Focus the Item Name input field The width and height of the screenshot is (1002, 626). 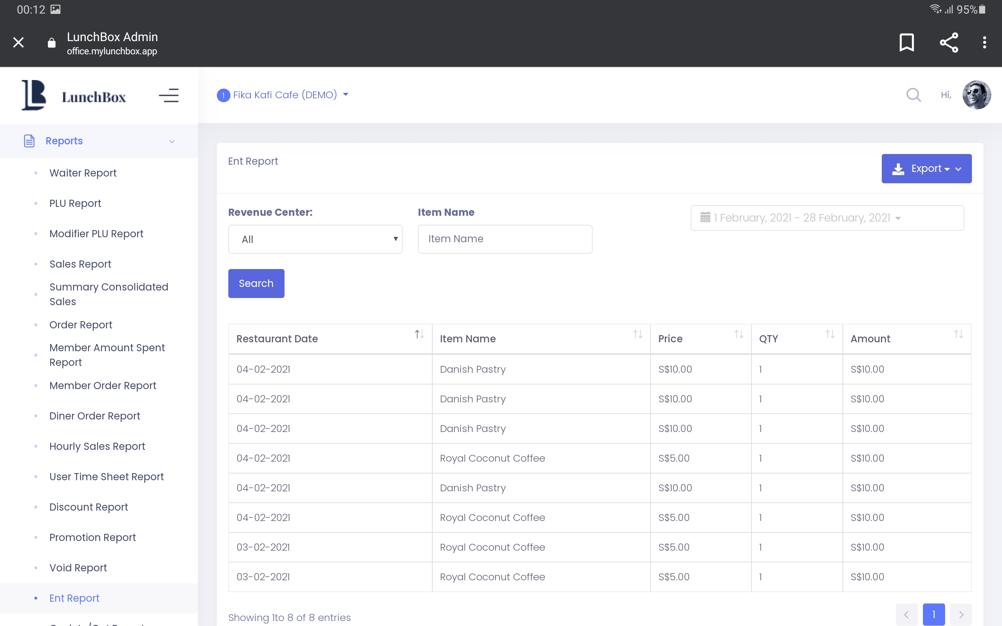[505, 239]
